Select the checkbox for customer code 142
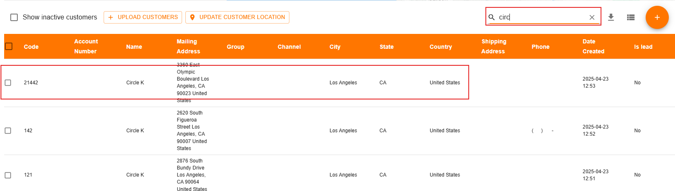Image resolution: width=675 pixels, height=191 pixels. 8,131
